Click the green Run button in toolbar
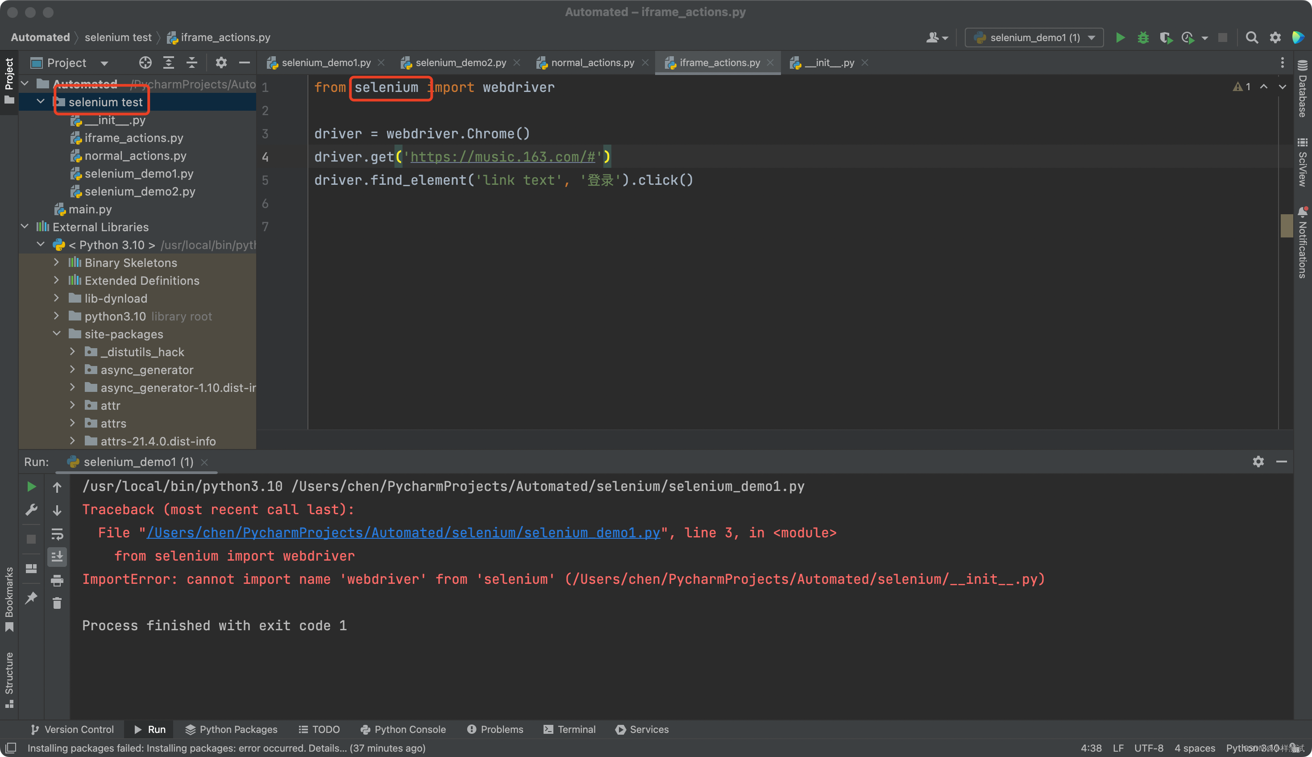 click(1120, 37)
